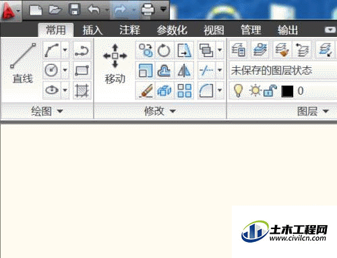Toggle layer 0 lock padlock icon

coord(270,91)
